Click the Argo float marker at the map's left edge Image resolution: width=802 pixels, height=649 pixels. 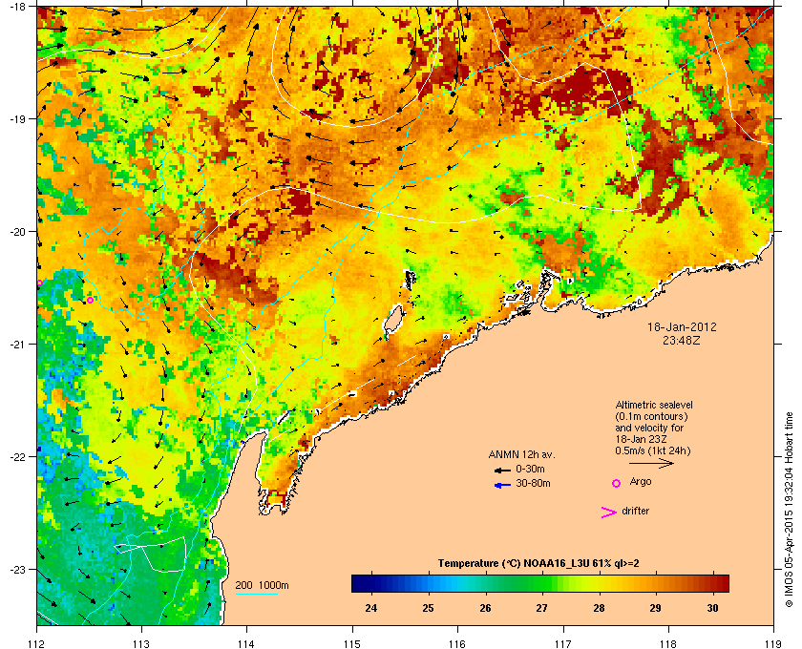39,283
